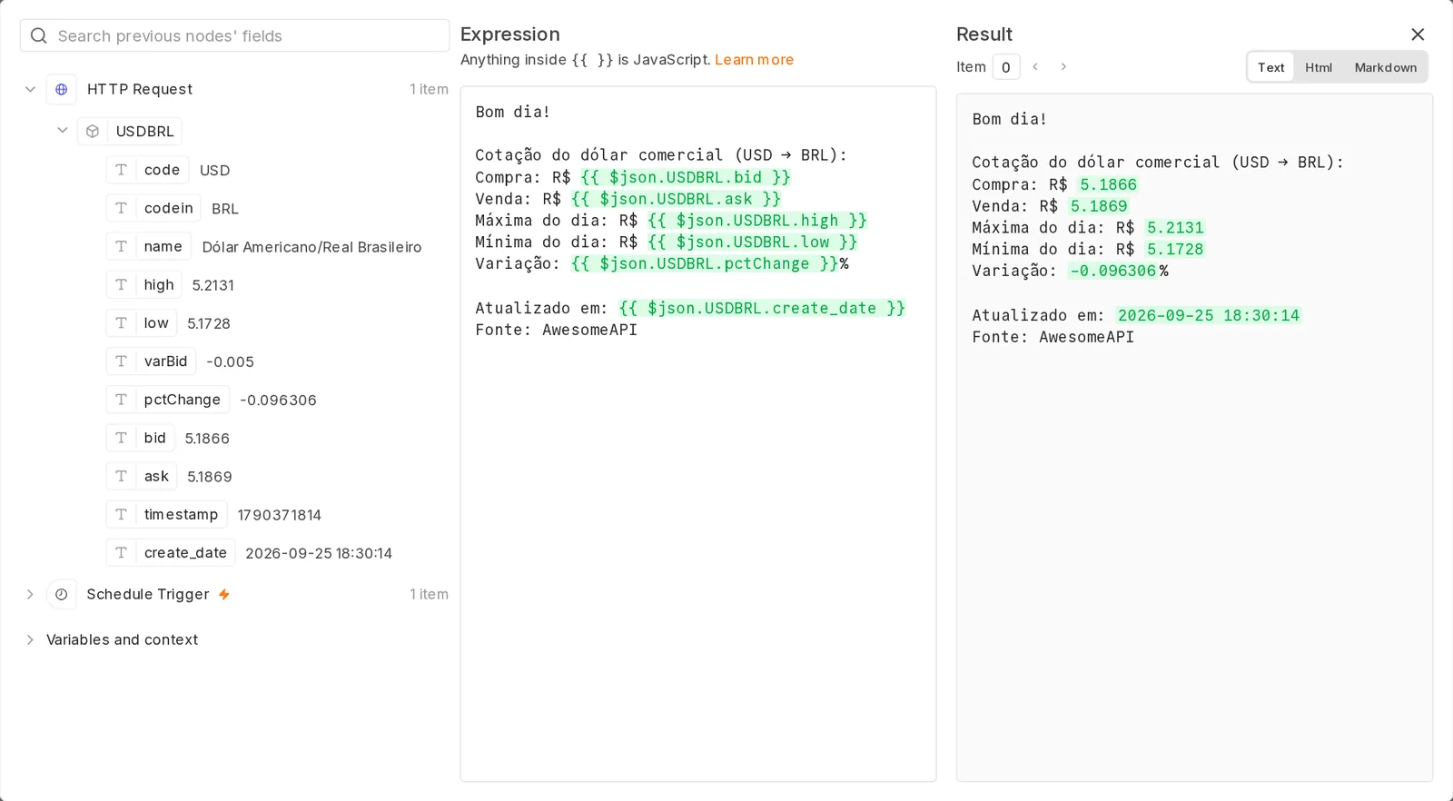Click the USDBRL object cube icon
The image size is (1453, 801).
(93, 132)
